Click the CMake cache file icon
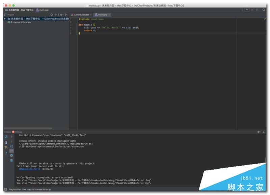Viewport: 270px width, 195px height. click(6, 142)
